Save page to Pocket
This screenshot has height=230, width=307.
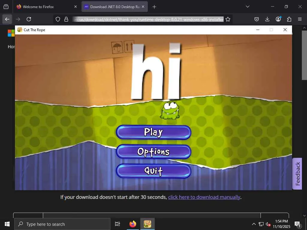click(257, 19)
